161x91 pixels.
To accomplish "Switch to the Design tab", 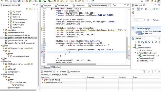I will click(55, 67).
